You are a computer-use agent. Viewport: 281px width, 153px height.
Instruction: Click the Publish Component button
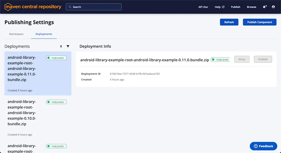click(x=260, y=22)
